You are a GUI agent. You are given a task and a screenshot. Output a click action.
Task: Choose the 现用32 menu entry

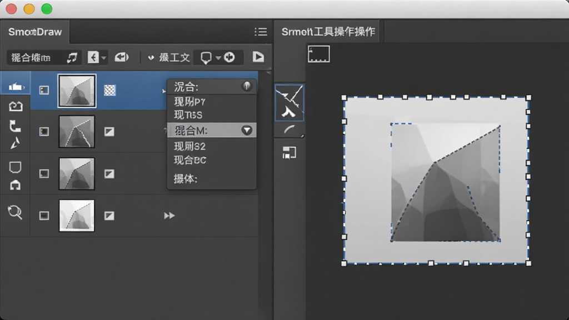point(189,146)
